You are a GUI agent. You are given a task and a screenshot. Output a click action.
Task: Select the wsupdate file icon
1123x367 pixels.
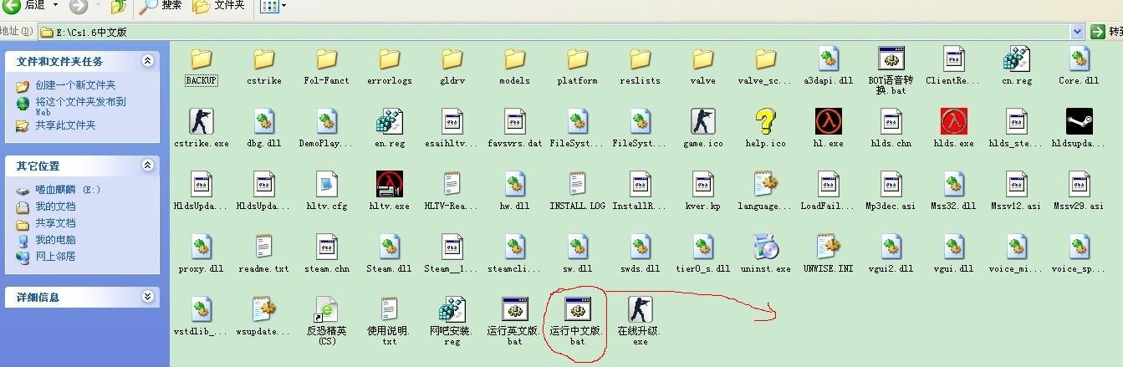click(x=263, y=309)
